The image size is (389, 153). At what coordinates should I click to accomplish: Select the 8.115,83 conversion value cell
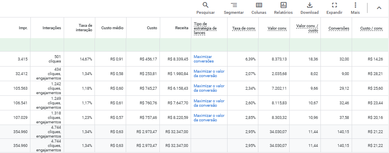[279, 103]
